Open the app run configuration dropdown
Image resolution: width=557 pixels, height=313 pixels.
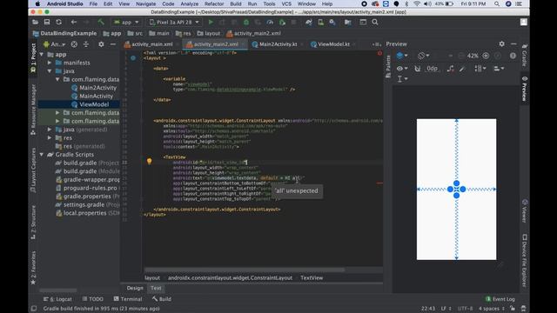coord(126,22)
